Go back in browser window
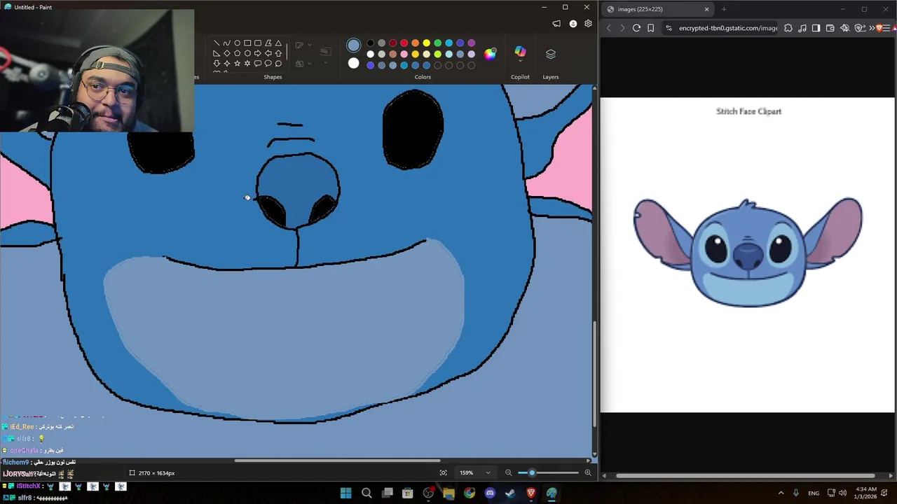 608,28
